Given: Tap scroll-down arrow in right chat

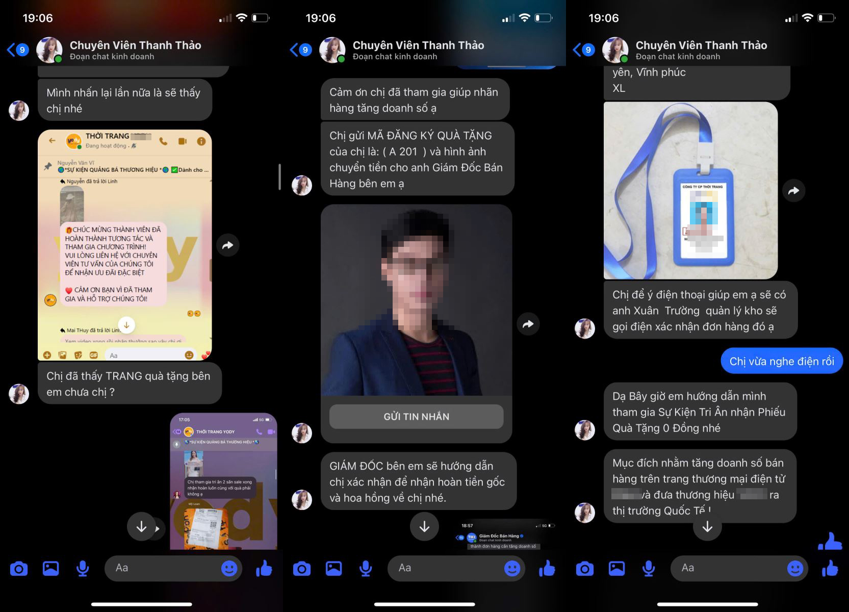Looking at the screenshot, I should pyautogui.click(x=707, y=527).
